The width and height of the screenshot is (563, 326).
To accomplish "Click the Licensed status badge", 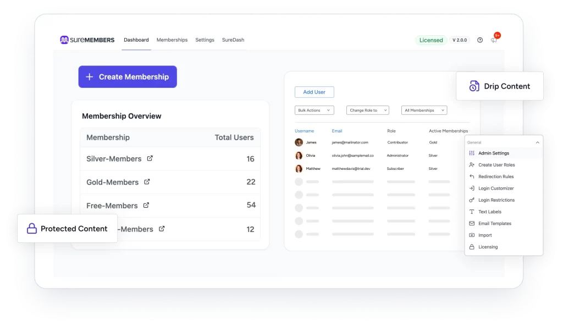I will click(x=431, y=40).
